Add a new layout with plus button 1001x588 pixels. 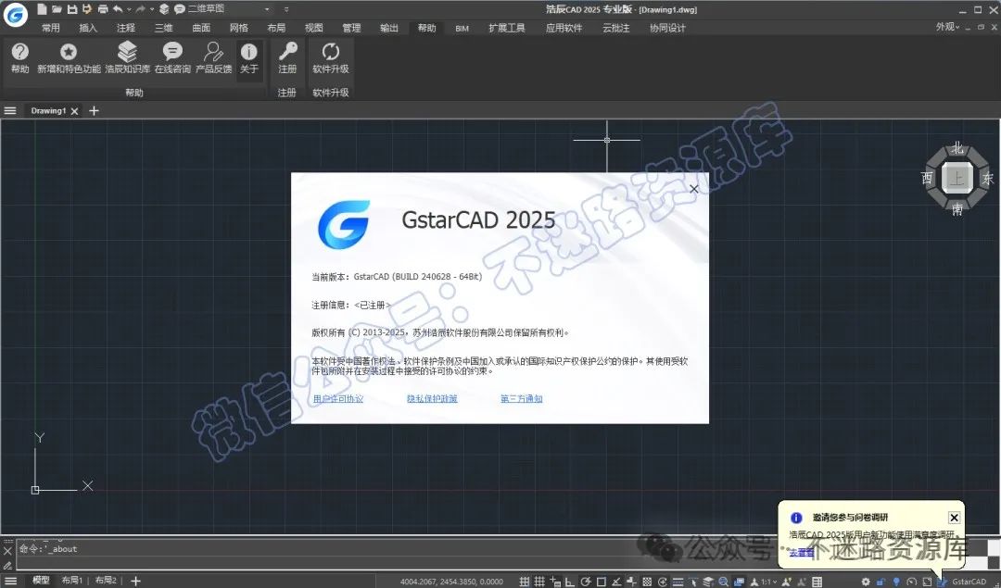(135, 581)
